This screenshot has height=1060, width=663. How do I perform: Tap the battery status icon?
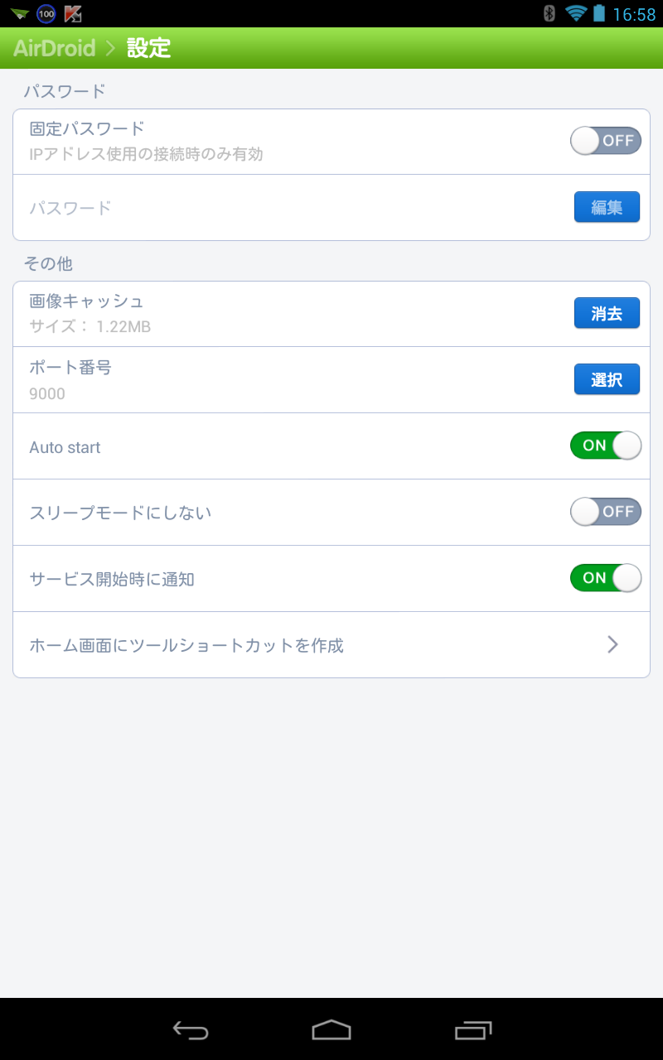pos(599,13)
